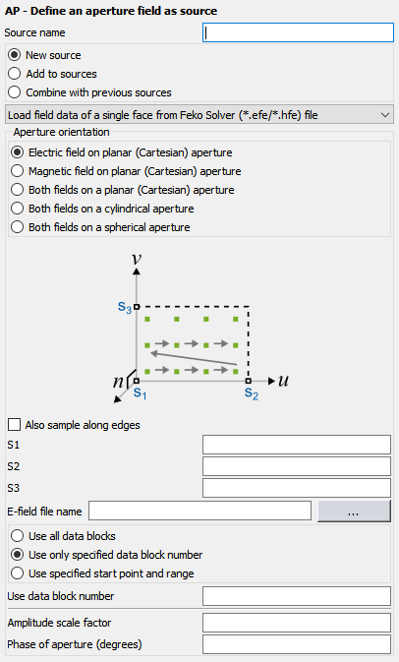Focus the S3 input field

click(x=297, y=488)
